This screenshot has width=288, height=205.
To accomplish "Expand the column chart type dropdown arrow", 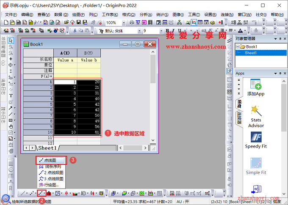I will pos(53,193).
